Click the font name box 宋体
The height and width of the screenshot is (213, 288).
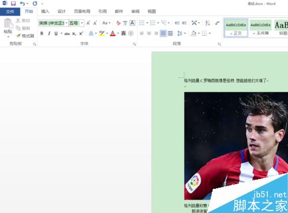click(x=51, y=23)
